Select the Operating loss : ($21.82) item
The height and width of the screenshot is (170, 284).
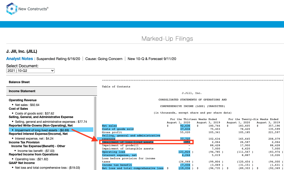(31, 159)
